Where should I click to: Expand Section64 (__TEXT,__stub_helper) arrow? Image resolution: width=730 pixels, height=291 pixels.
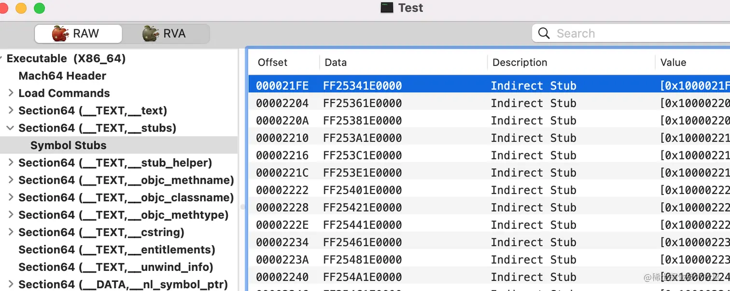click(11, 163)
